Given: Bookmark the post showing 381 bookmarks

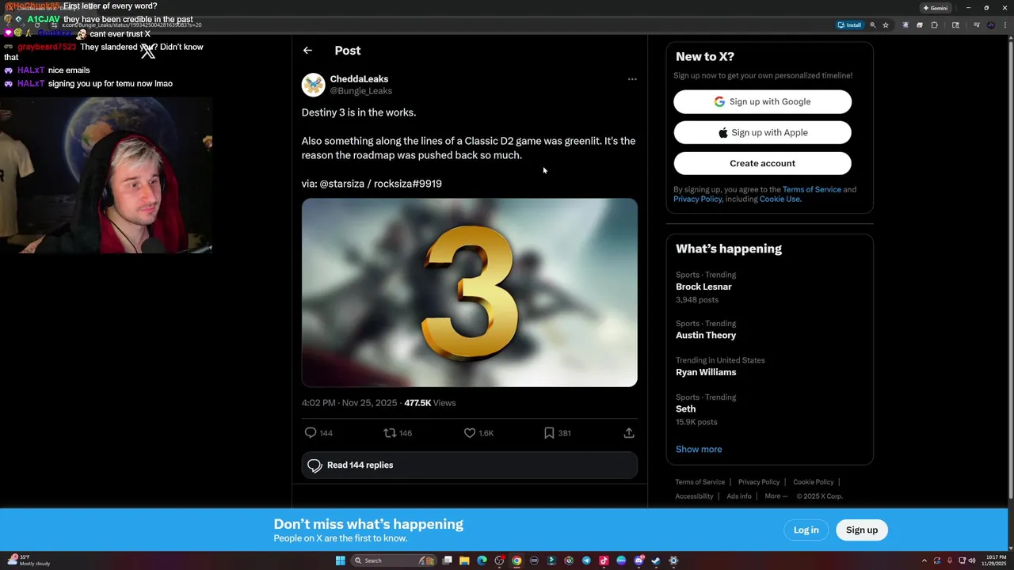Looking at the screenshot, I should pyautogui.click(x=549, y=433).
